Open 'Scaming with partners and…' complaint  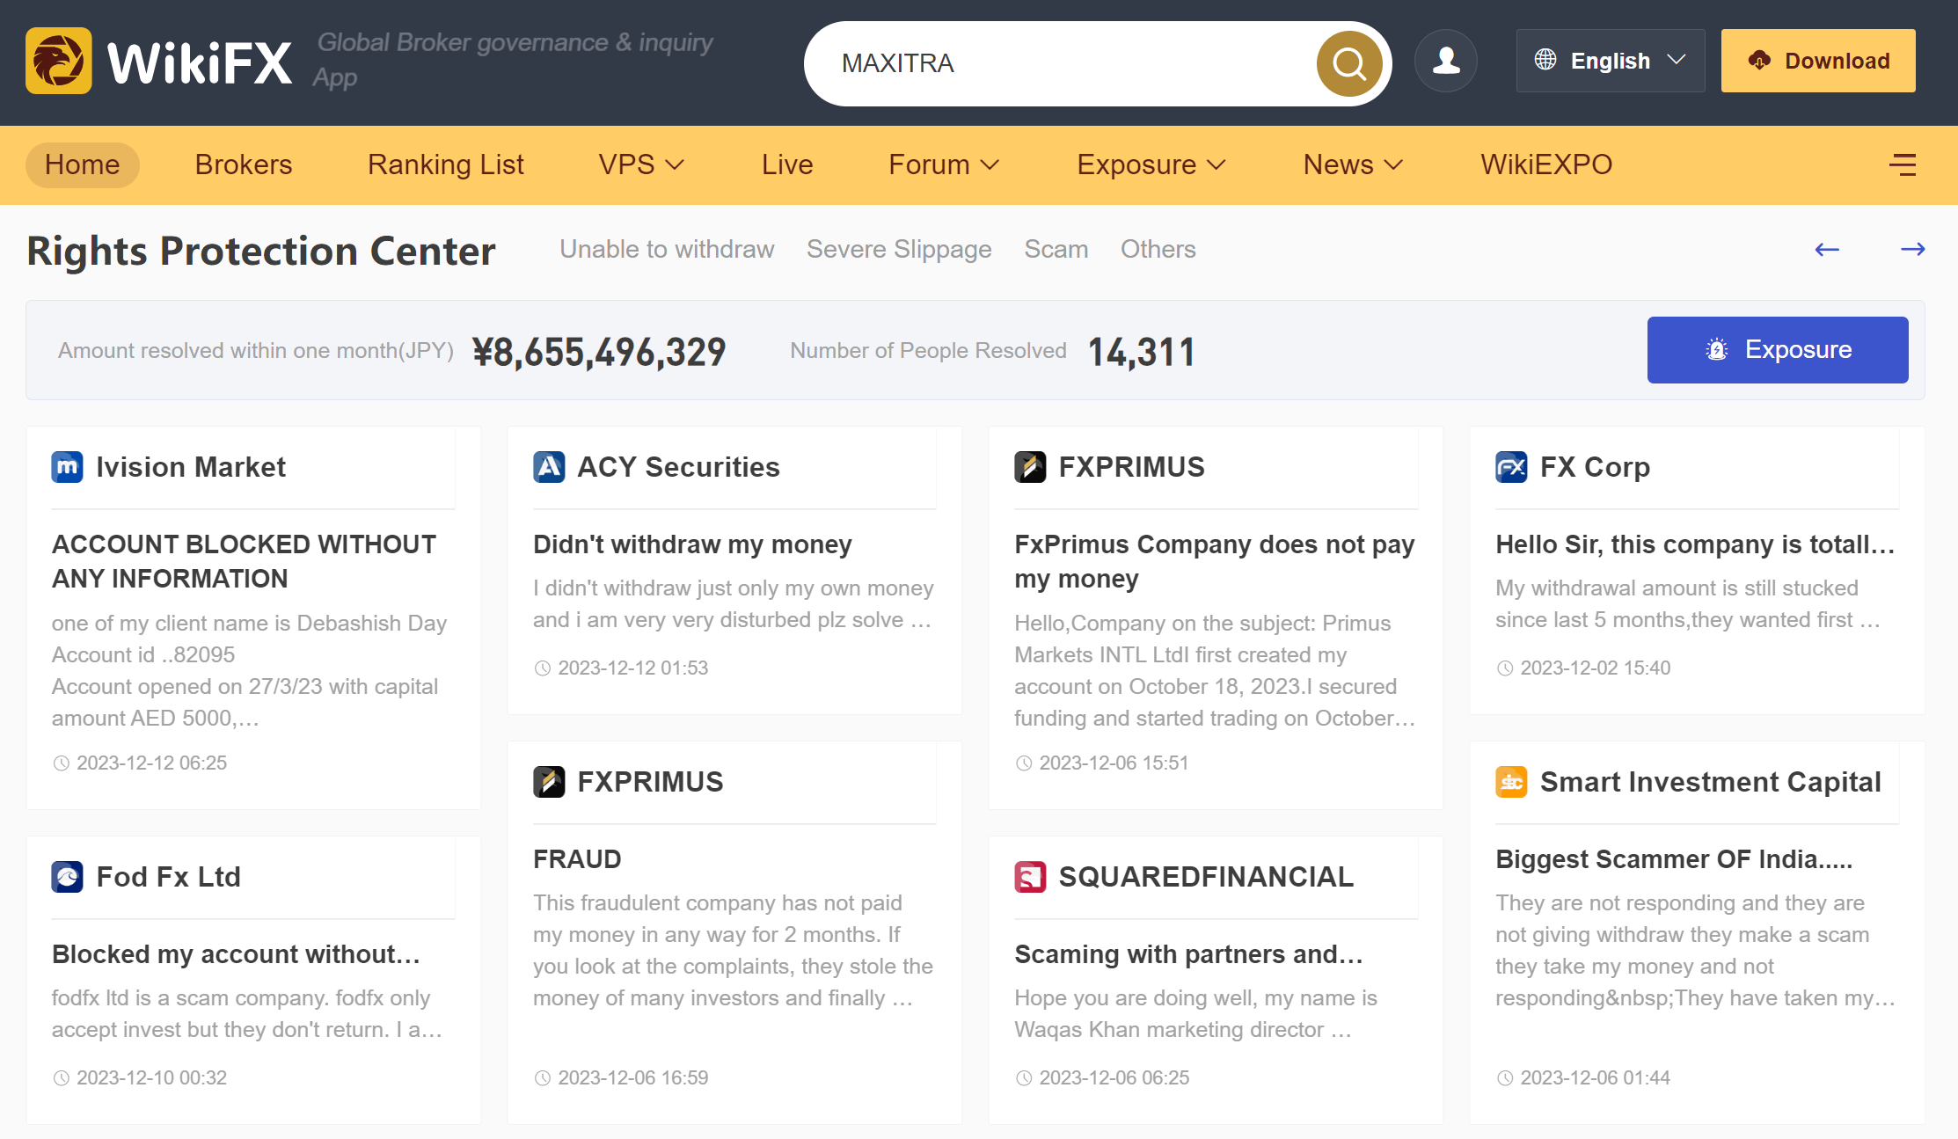coord(1188,954)
